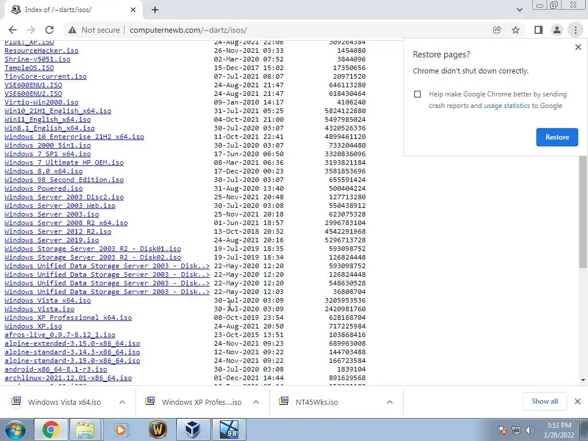Open Windows_7_Ultimate_HP_OEM.iso link
The height and width of the screenshot is (441, 588).
(64, 163)
